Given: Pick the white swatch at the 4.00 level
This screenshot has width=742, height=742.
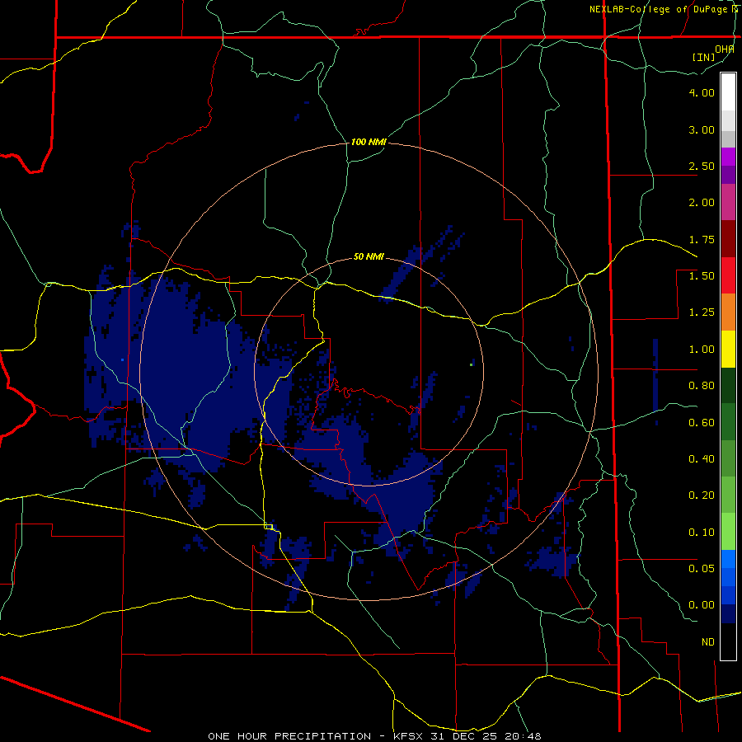Looking at the screenshot, I should click(x=728, y=92).
